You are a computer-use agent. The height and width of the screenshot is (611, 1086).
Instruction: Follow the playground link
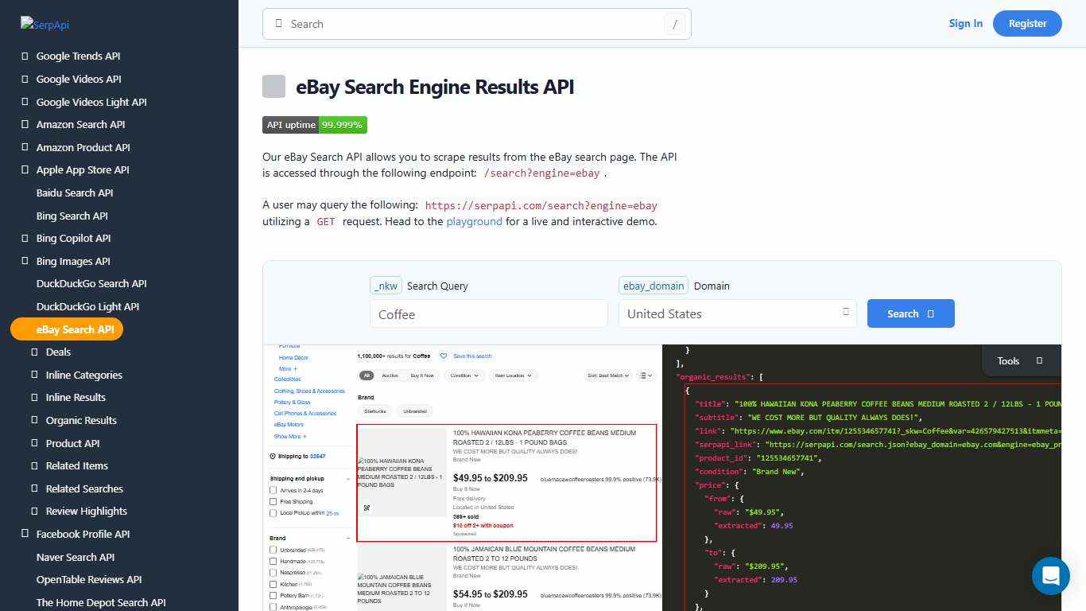tap(474, 221)
